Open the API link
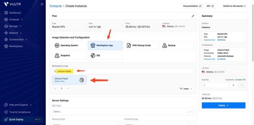 click(210, 6)
